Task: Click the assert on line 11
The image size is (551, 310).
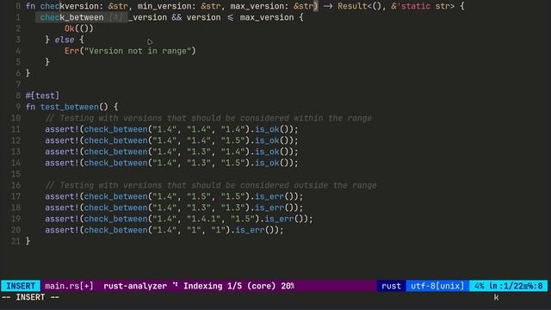Action: click(x=171, y=129)
